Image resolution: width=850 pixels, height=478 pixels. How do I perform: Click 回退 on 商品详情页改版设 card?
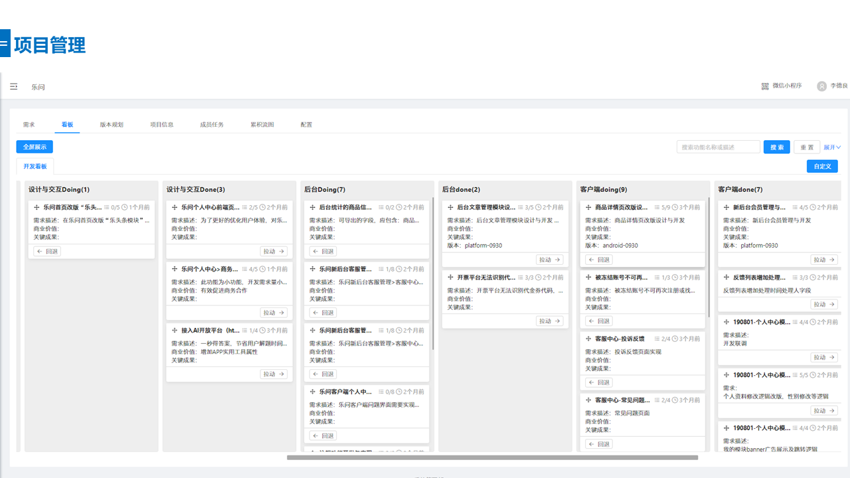pos(598,260)
